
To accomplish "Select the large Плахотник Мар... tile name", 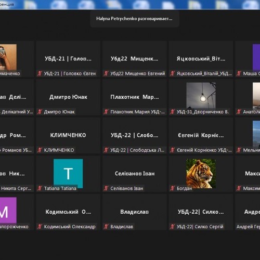I will [135, 97].
